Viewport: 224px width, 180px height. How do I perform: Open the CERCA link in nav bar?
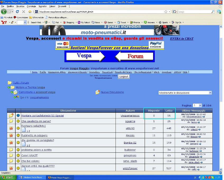(x=177, y=72)
